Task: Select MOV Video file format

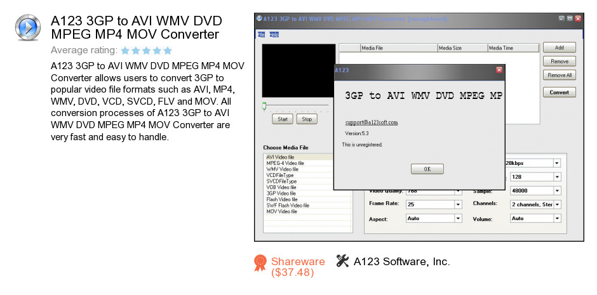Action: click(307, 212)
